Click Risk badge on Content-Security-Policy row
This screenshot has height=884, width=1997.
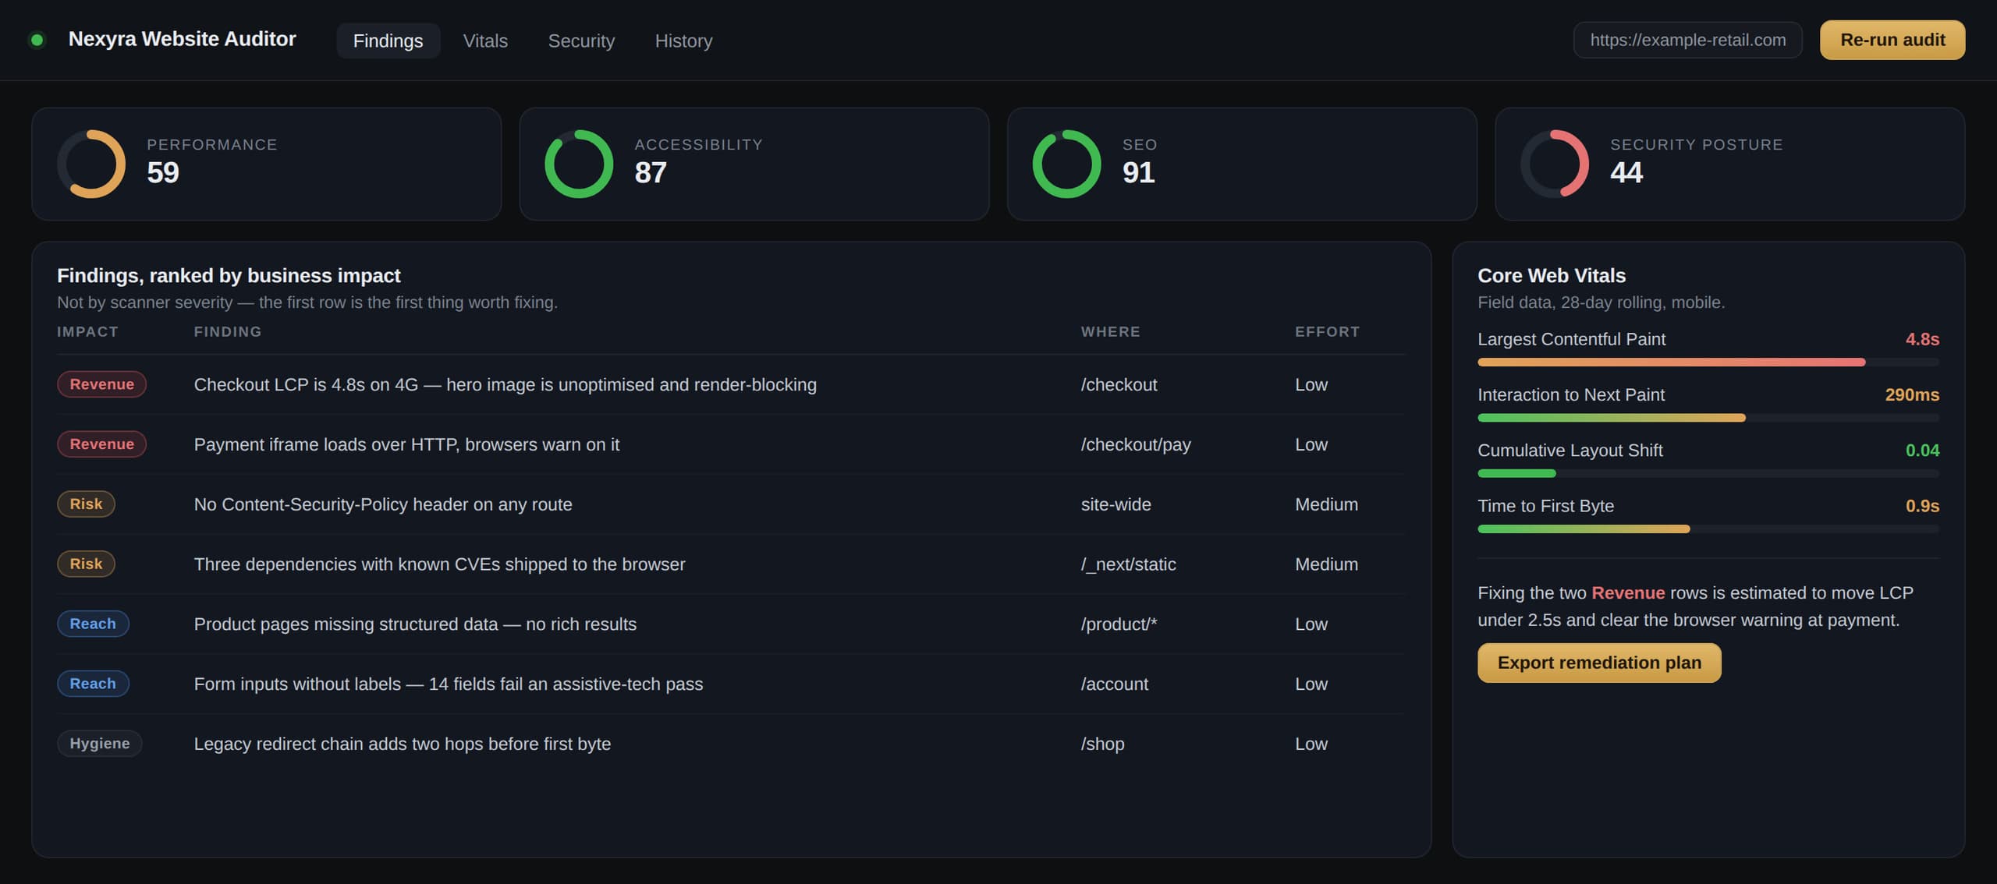(x=86, y=504)
